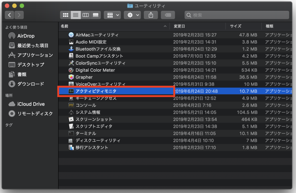Screen dimensions: 296x193
Task: Click the スクリプトエディタ app icon
Action: click(71, 126)
